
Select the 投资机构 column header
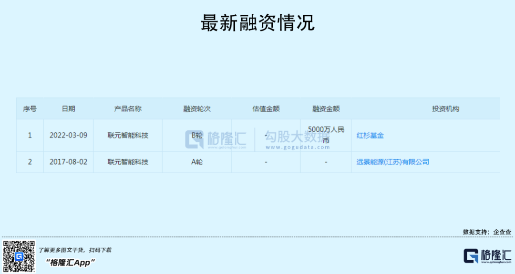tap(445, 109)
